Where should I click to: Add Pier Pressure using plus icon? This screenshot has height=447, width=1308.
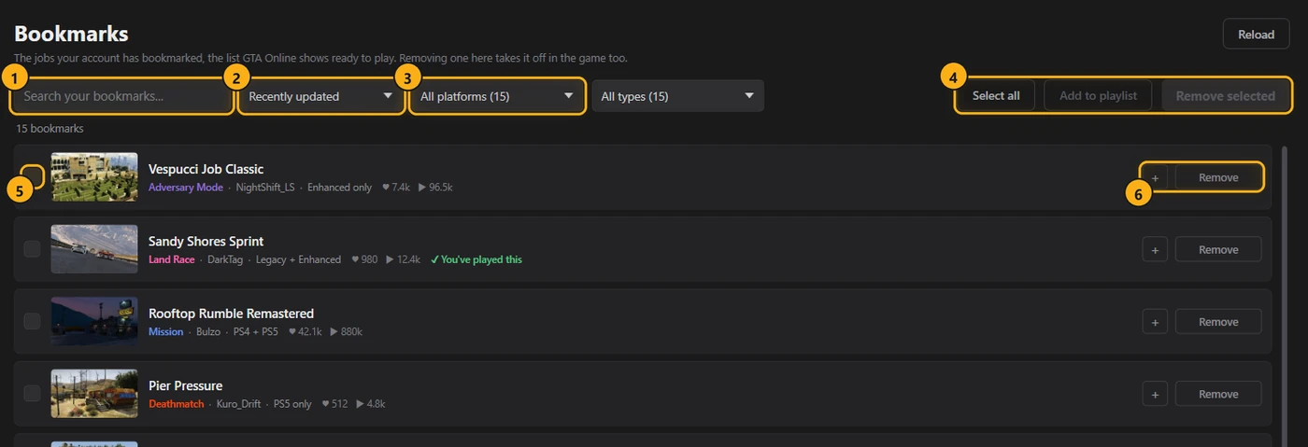(x=1155, y=393)
